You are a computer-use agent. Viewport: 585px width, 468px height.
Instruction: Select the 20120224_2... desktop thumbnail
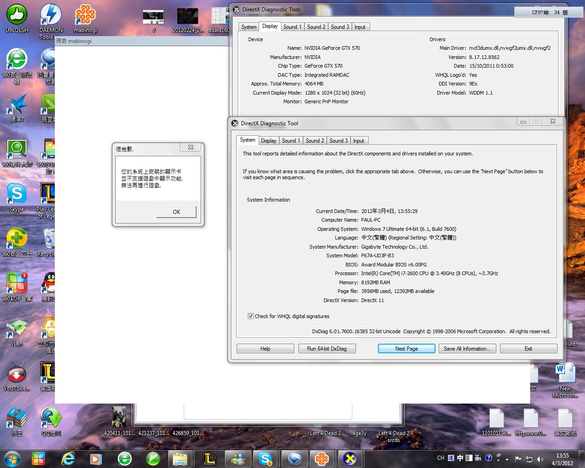coord(188,21)
